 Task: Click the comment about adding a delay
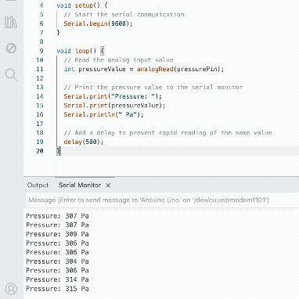(x=168, y=133)
